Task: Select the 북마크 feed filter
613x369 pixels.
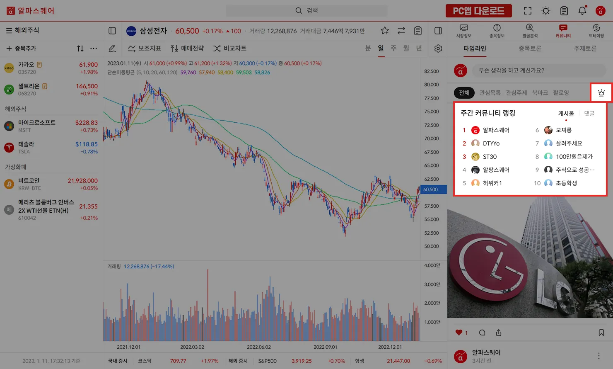Action: coord(540,93)
